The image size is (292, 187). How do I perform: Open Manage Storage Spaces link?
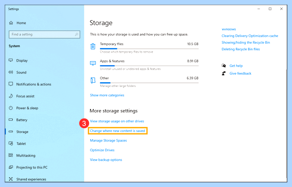[x=108, y=140]
